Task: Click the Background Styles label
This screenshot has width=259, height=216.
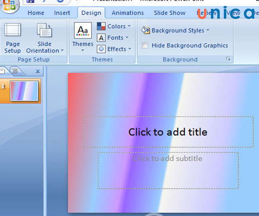Action: [178, 30]
